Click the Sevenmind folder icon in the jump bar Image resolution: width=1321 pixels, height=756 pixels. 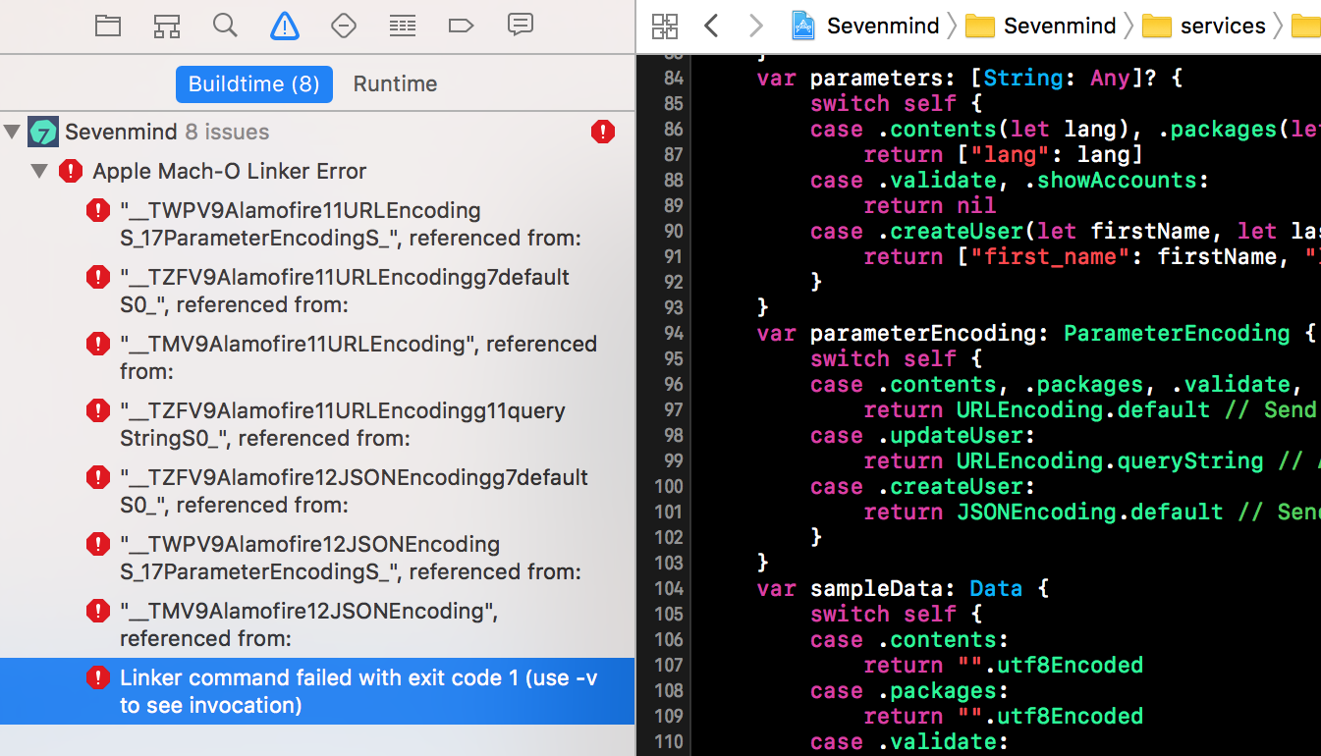click(x=980, y=27)
